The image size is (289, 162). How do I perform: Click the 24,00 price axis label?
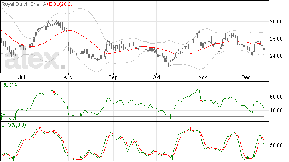pyautogui.click(x=276, y=56)
